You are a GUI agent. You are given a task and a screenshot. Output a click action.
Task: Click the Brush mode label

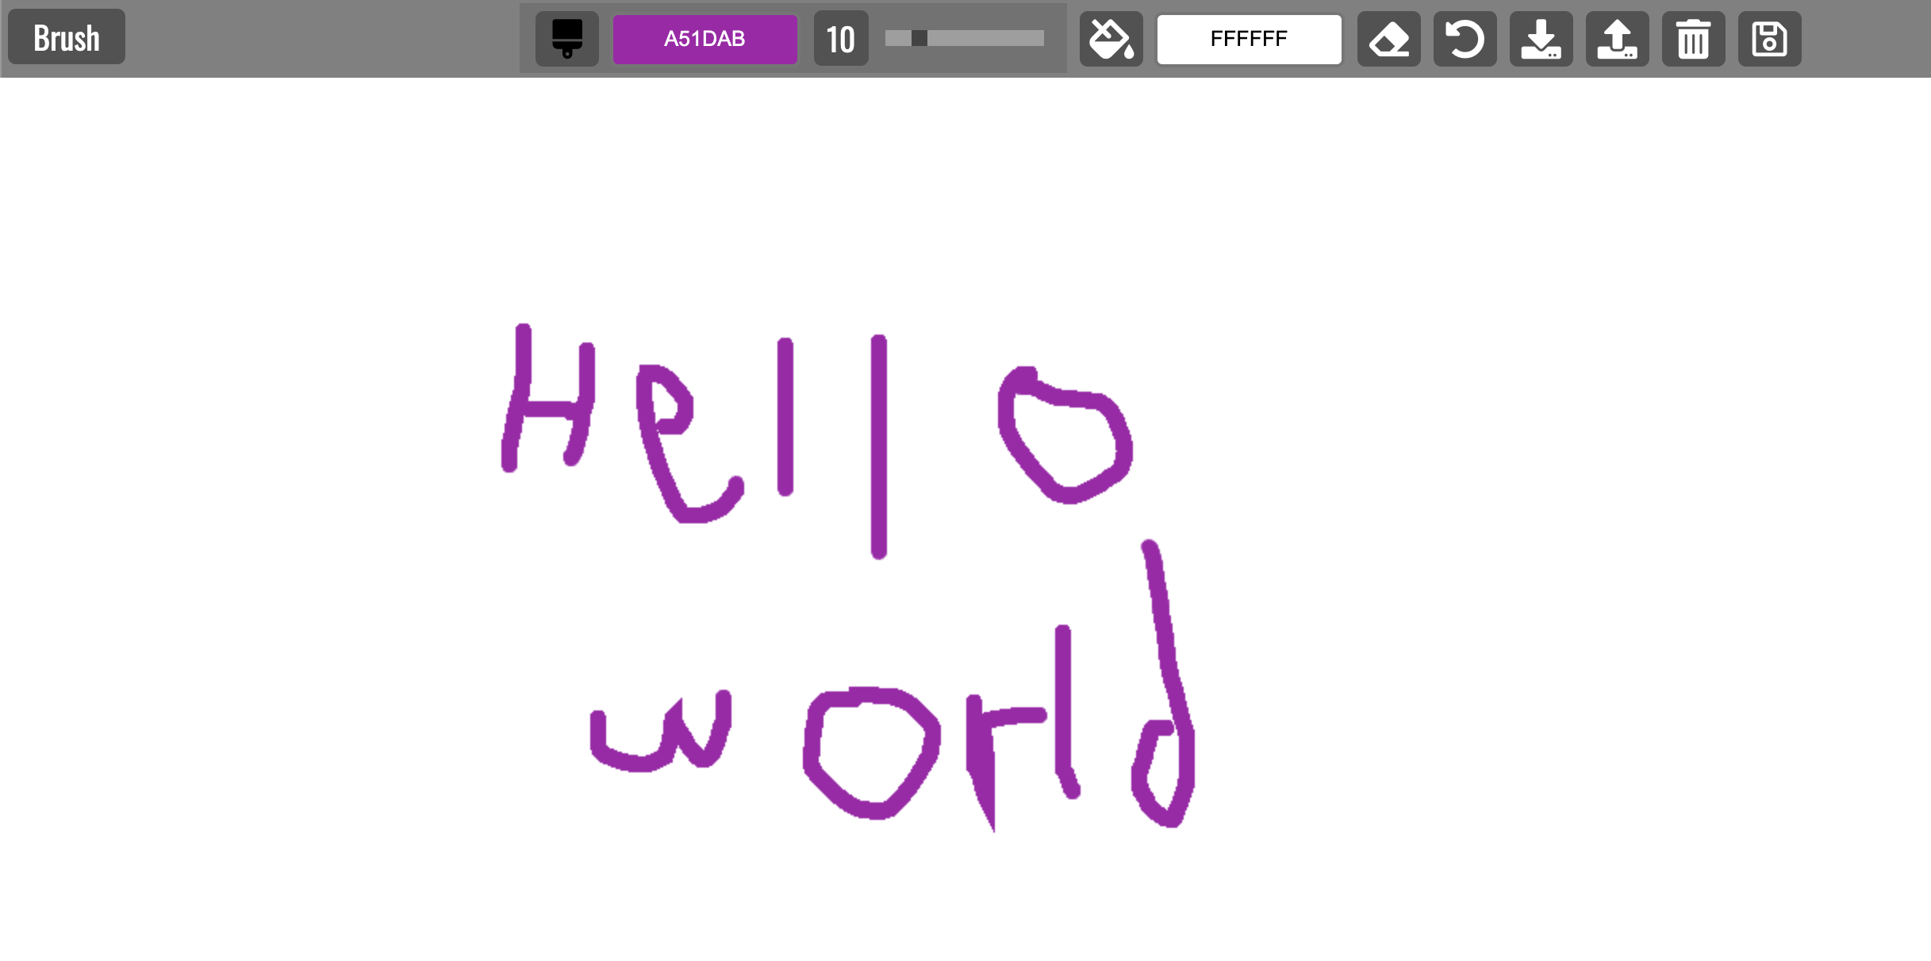point(67,37)
